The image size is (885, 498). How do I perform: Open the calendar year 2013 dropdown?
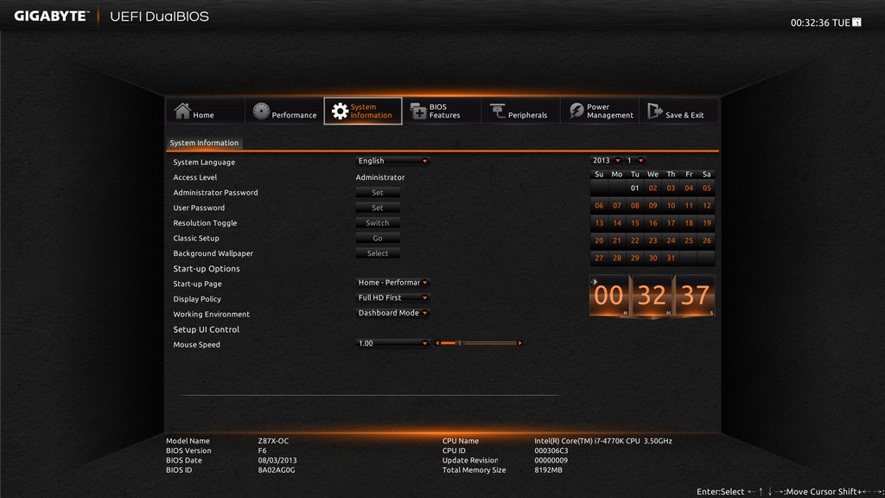click(606, 160)
